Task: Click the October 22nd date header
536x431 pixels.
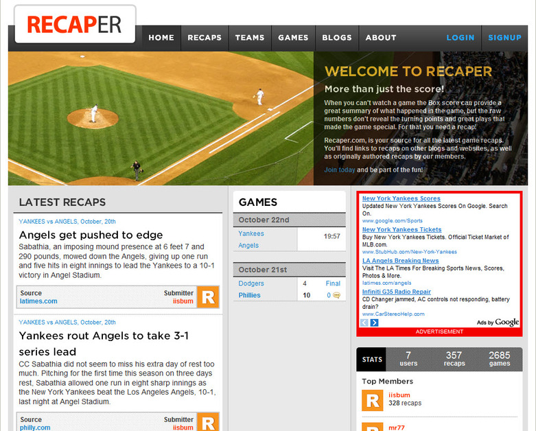Action: point(289,220)
